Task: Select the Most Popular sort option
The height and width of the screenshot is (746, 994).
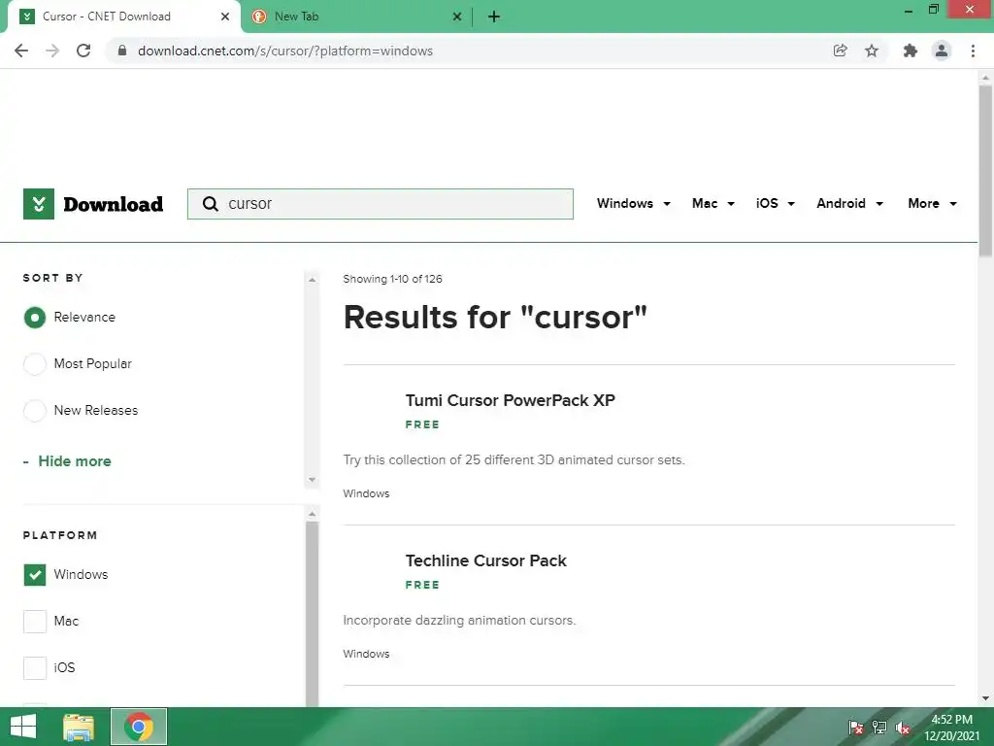Action: [35, 364]
